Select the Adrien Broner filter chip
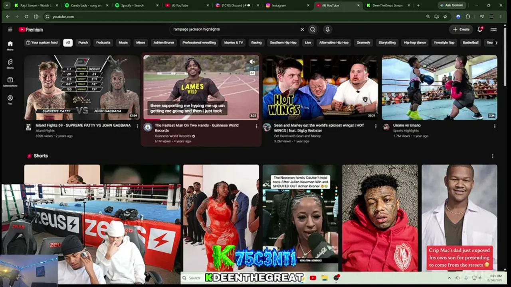Image resolution: width=511 pixels, height=287 pixels. point(164,43)
